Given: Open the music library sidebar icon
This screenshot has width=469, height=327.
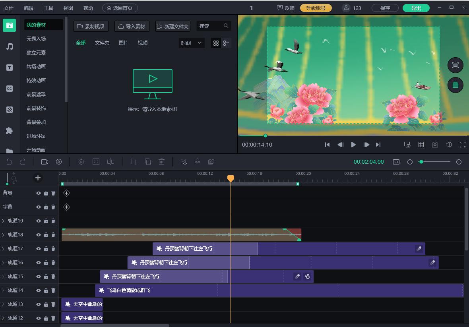Looking at the screenshot, I should click(x=10, y=46).
